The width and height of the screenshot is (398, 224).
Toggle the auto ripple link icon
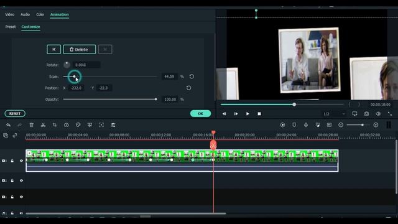pyautogui.click(x=15, y=136)
